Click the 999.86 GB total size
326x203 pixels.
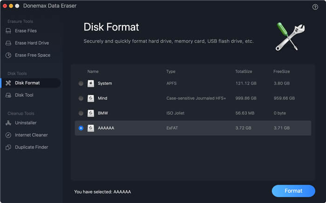[x=246, y=98]
